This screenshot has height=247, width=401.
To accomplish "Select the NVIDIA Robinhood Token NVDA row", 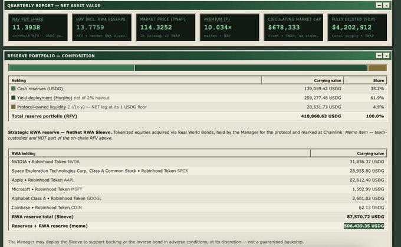I will [x=198, y=162].
